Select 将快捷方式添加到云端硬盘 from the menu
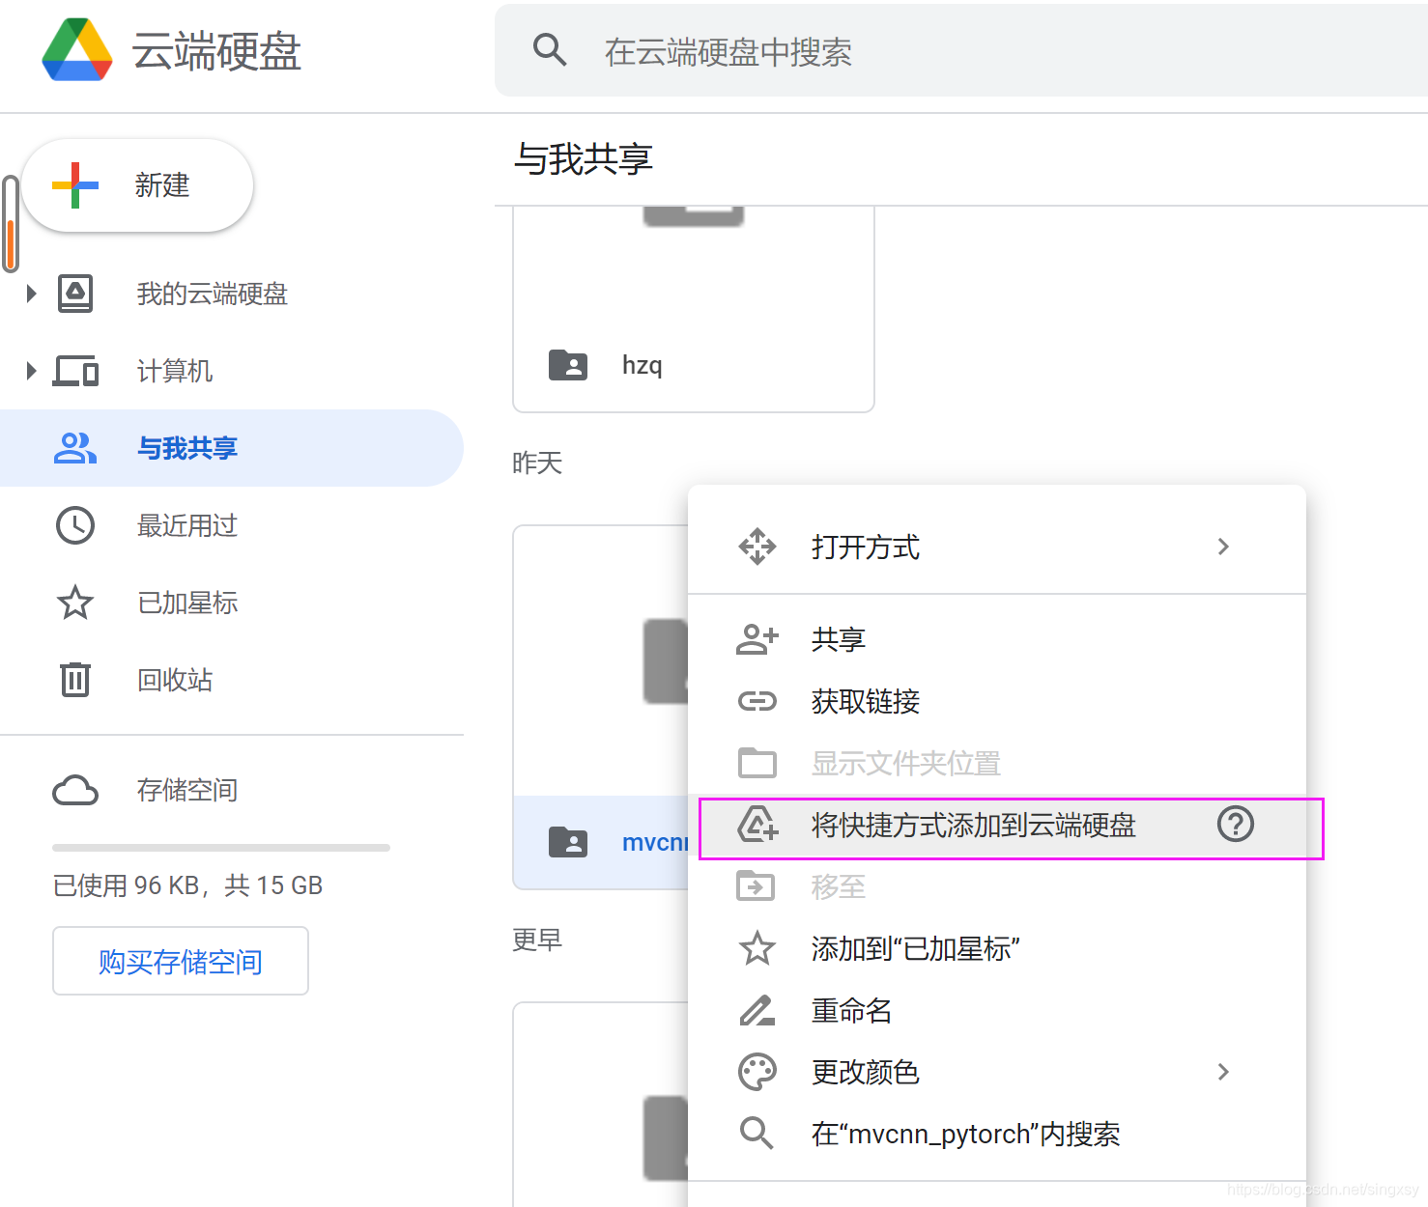Viewport: 1428px width, 1207px height. coord(973,827)
